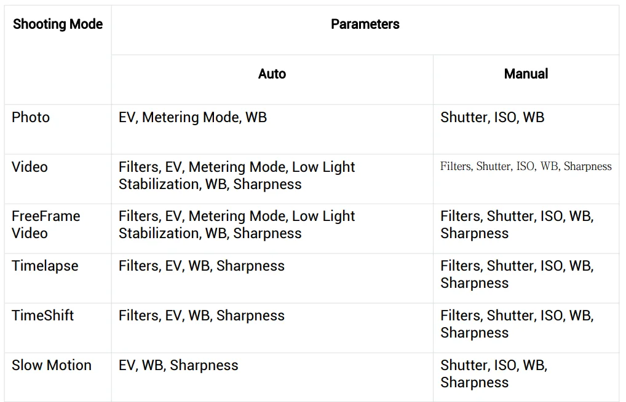The image size is (626, 402).
Task: Select the "FreeFrame Video" row label
Action: point(46,225)
